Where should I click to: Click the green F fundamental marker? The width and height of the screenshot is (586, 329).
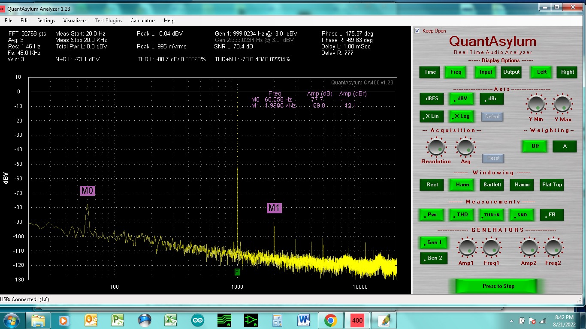pyautogui.click(x=237, y=272)
